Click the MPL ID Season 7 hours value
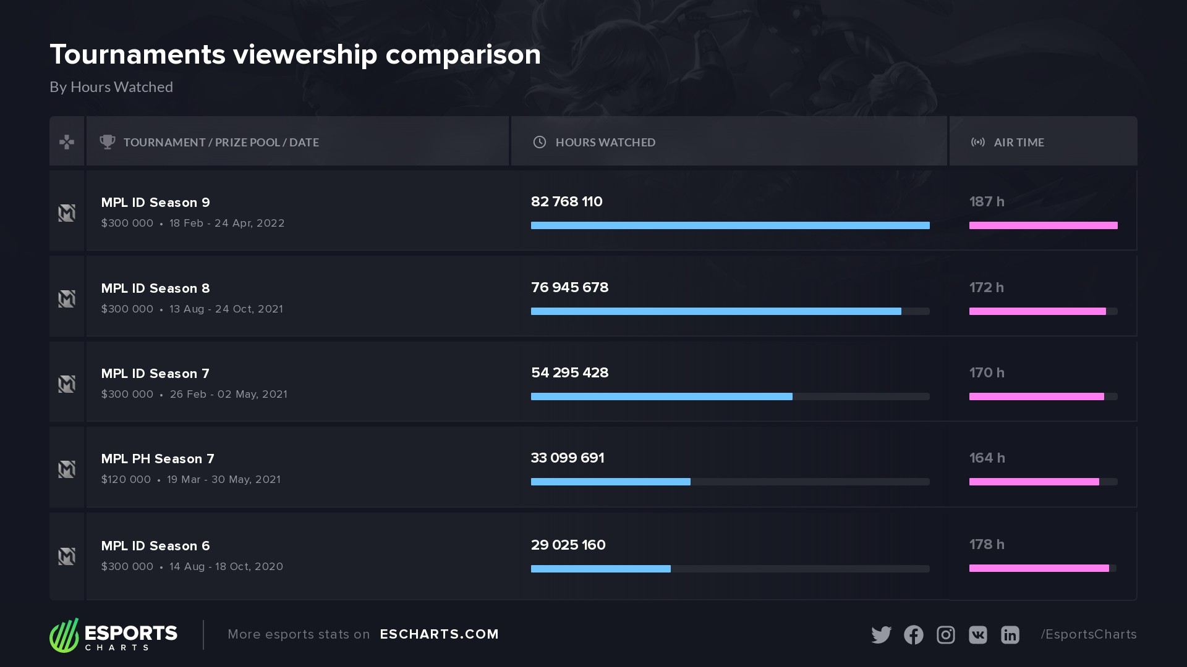The height and width of the screenshot is (667, 1187). tap(569, 373)
